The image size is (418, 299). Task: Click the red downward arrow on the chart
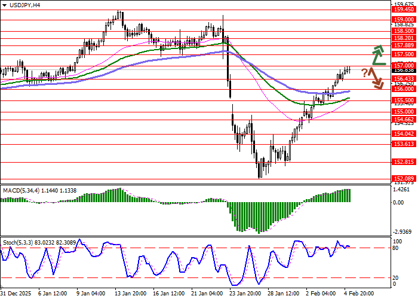coord(376,79)
